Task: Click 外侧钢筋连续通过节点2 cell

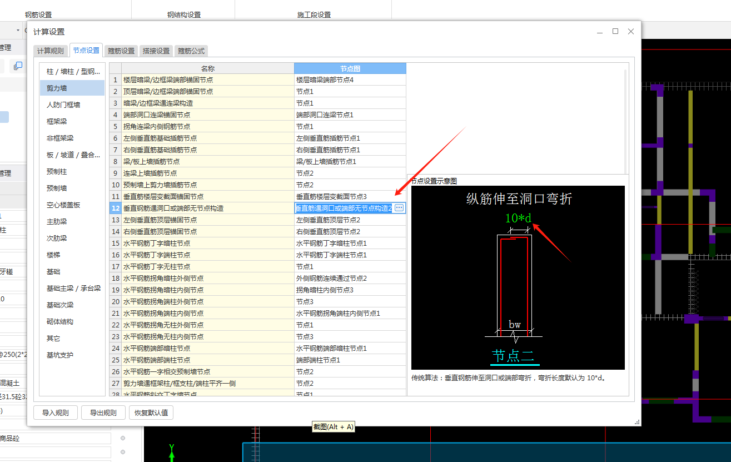Action: [x=350, y=279]
